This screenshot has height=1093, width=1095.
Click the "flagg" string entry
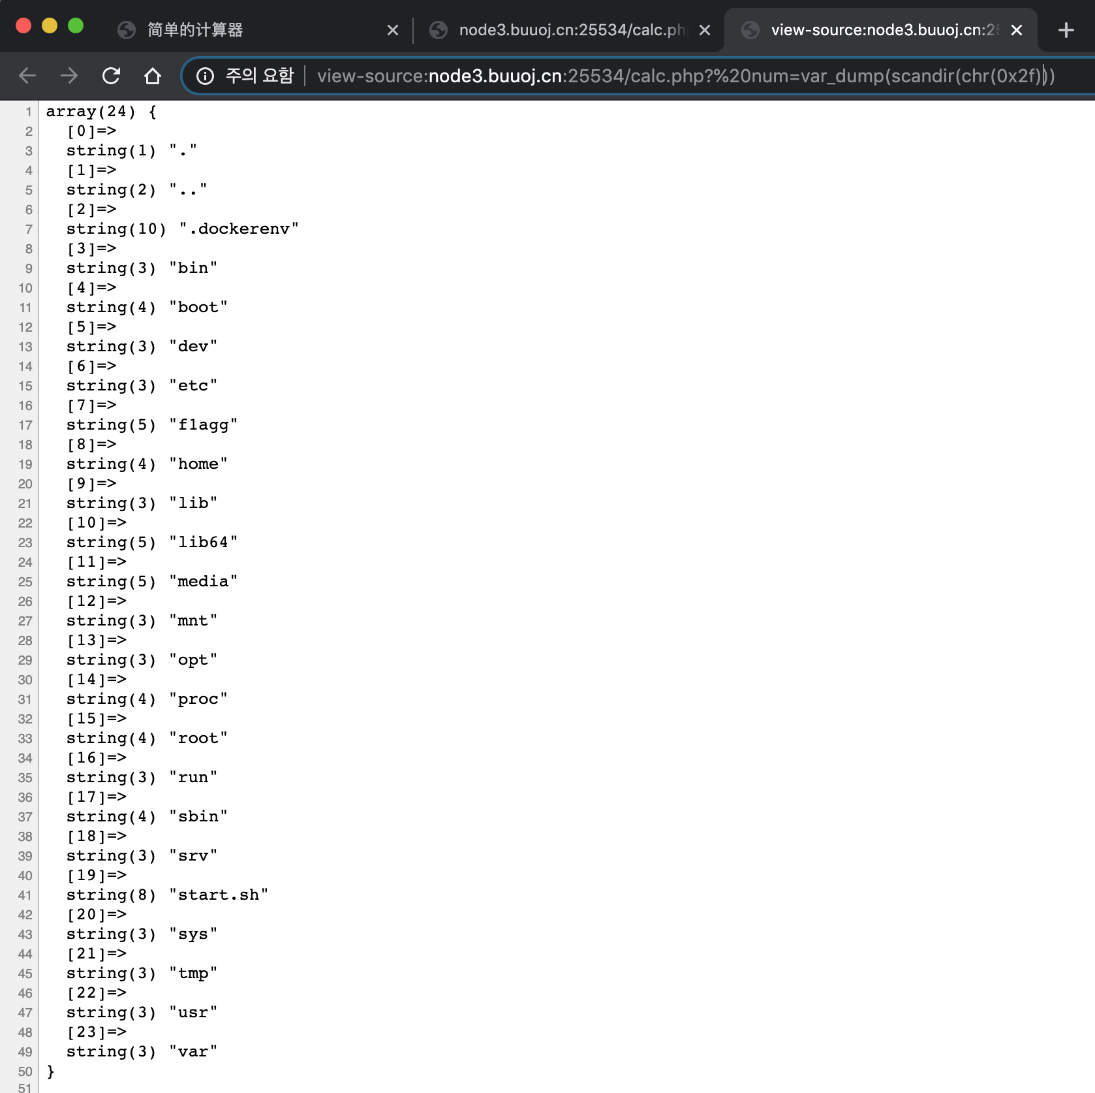coord(152,425)
